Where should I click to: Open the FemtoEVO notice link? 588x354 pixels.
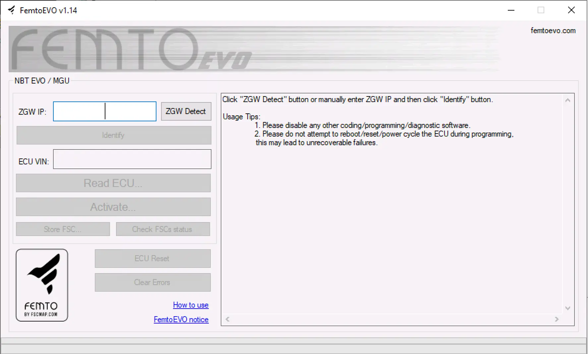(x=181, y=320)
